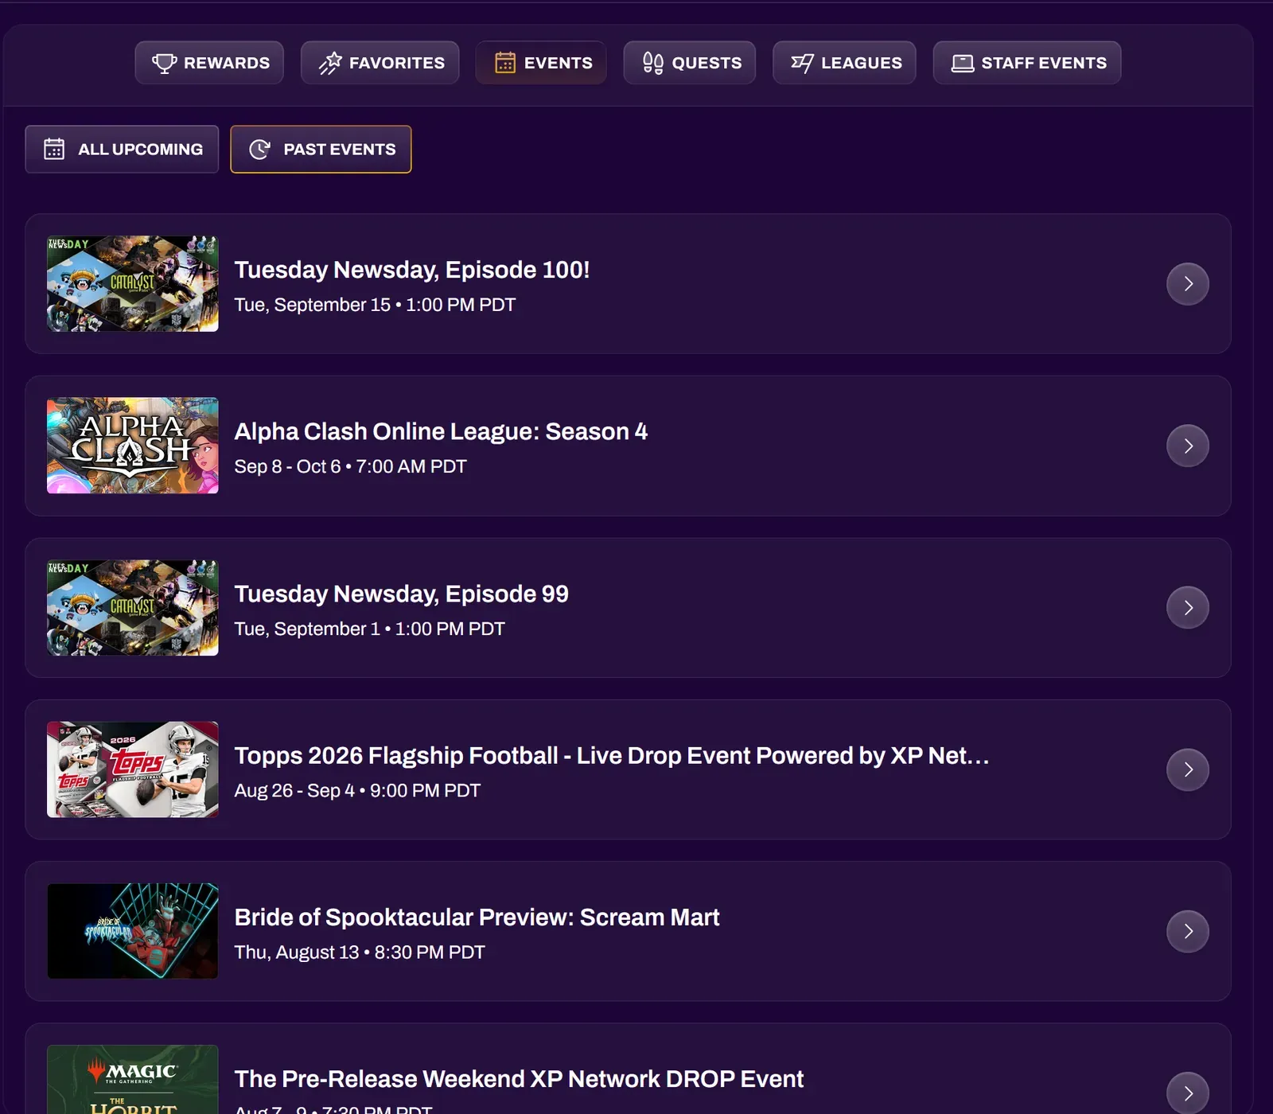Screen dimensions: 1273x1114
Task: Click the calendar icon beside Events
Action: click(505, 63)
